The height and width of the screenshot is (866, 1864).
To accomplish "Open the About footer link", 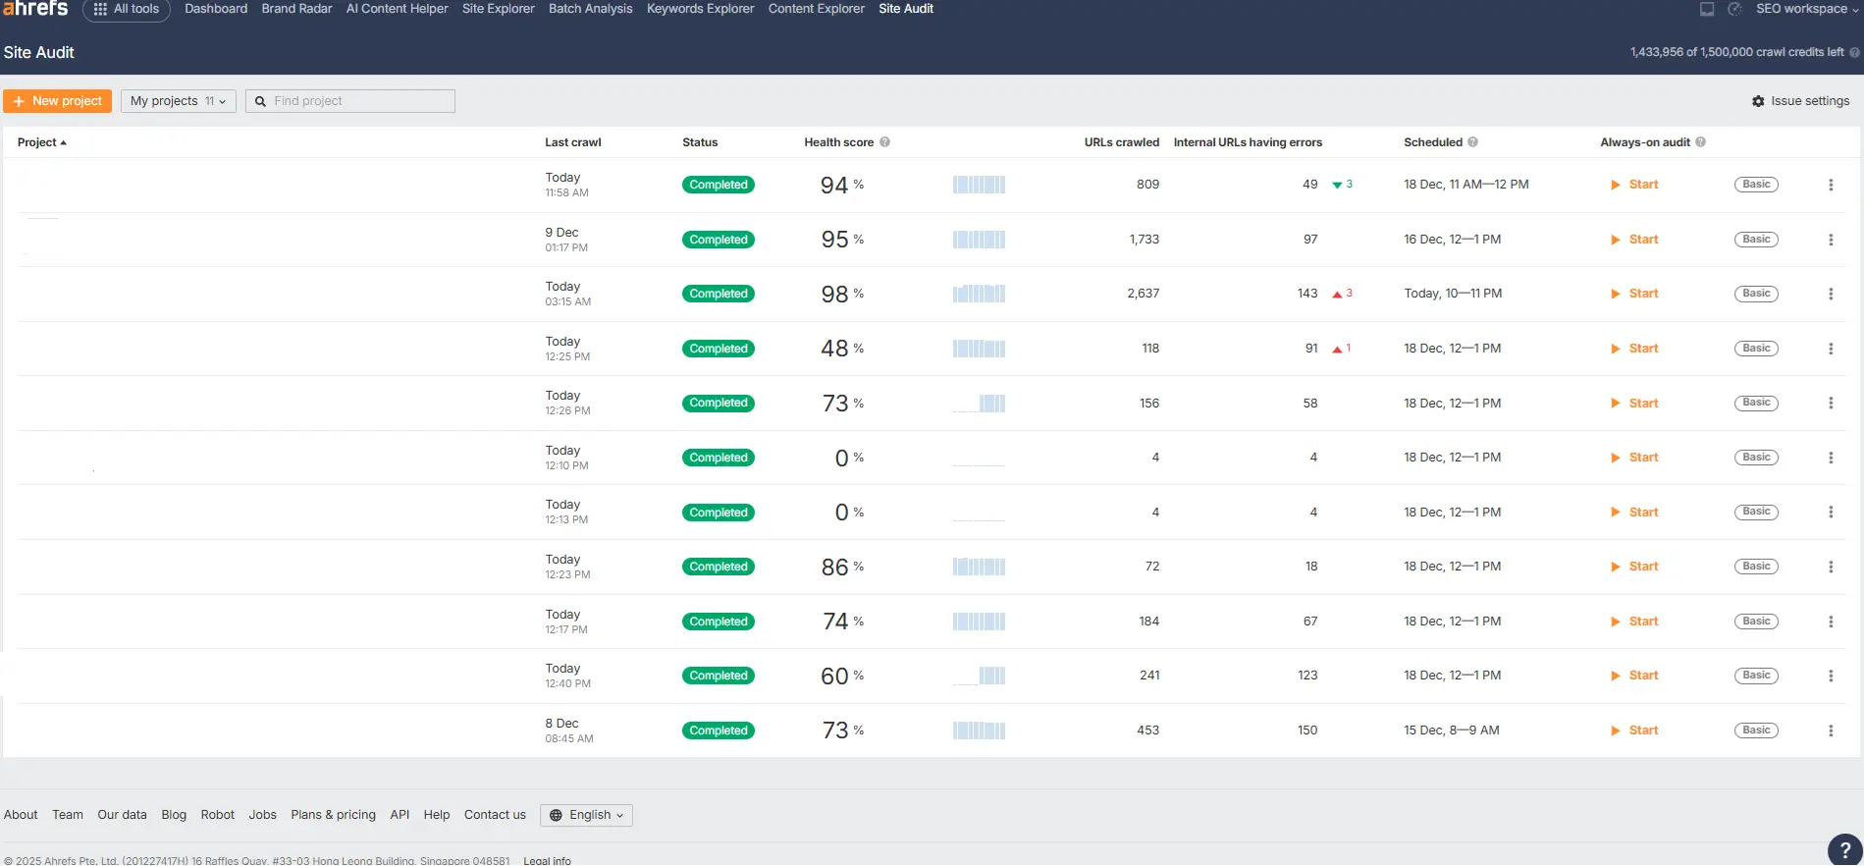I will click(x=21, y=815).
